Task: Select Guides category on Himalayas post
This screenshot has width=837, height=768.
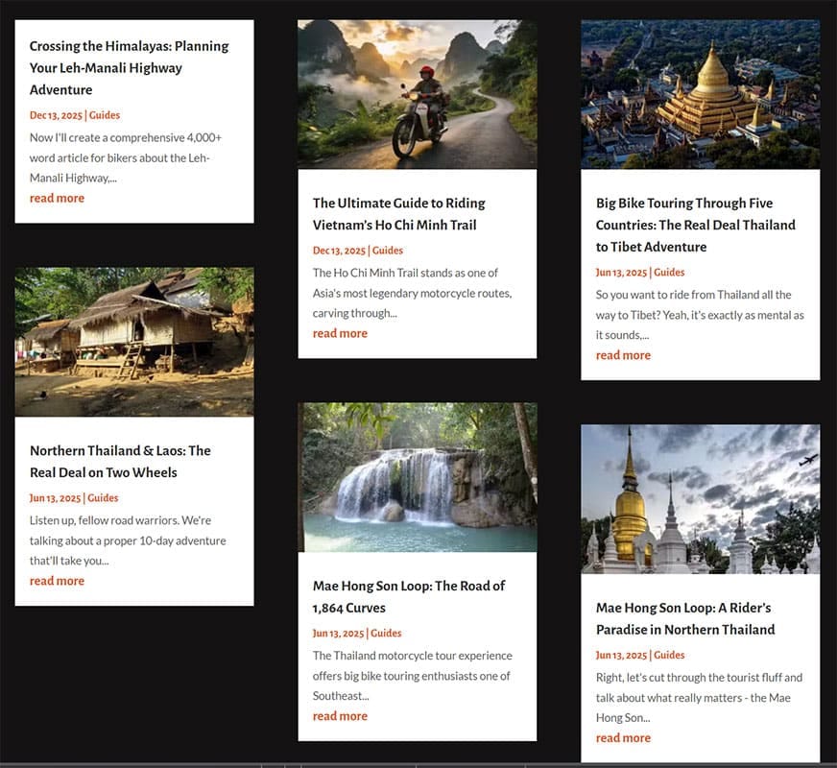Action: pyautogui.click(x=105, y=115)
